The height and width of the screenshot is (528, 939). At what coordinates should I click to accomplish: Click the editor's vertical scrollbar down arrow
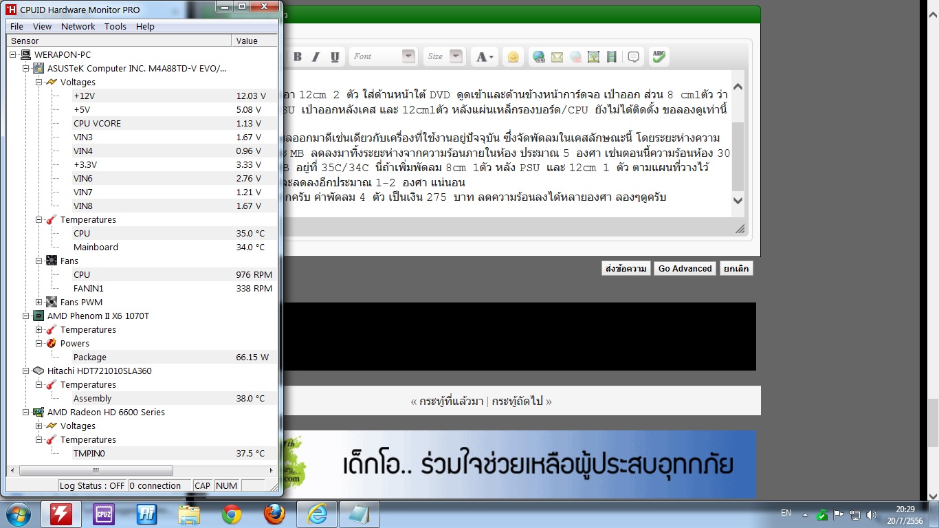click(738, 201)
